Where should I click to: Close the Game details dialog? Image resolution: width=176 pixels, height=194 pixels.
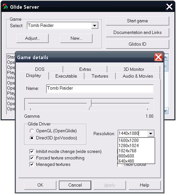[x=158, y=57]
